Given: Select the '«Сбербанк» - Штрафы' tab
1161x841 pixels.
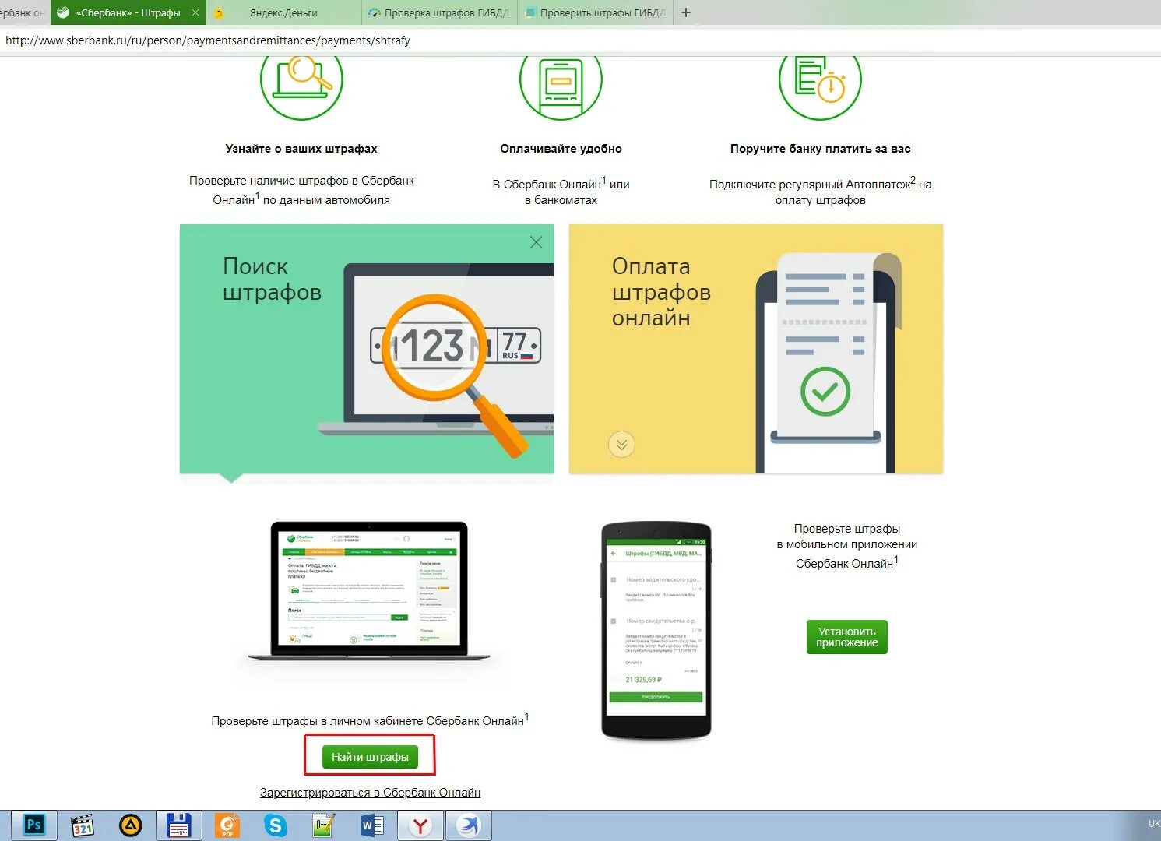Looking at the screenshot, I should [128, 13].
